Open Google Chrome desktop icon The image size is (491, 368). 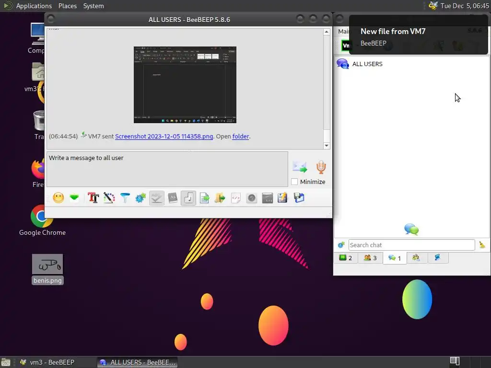tap(42, 220)
